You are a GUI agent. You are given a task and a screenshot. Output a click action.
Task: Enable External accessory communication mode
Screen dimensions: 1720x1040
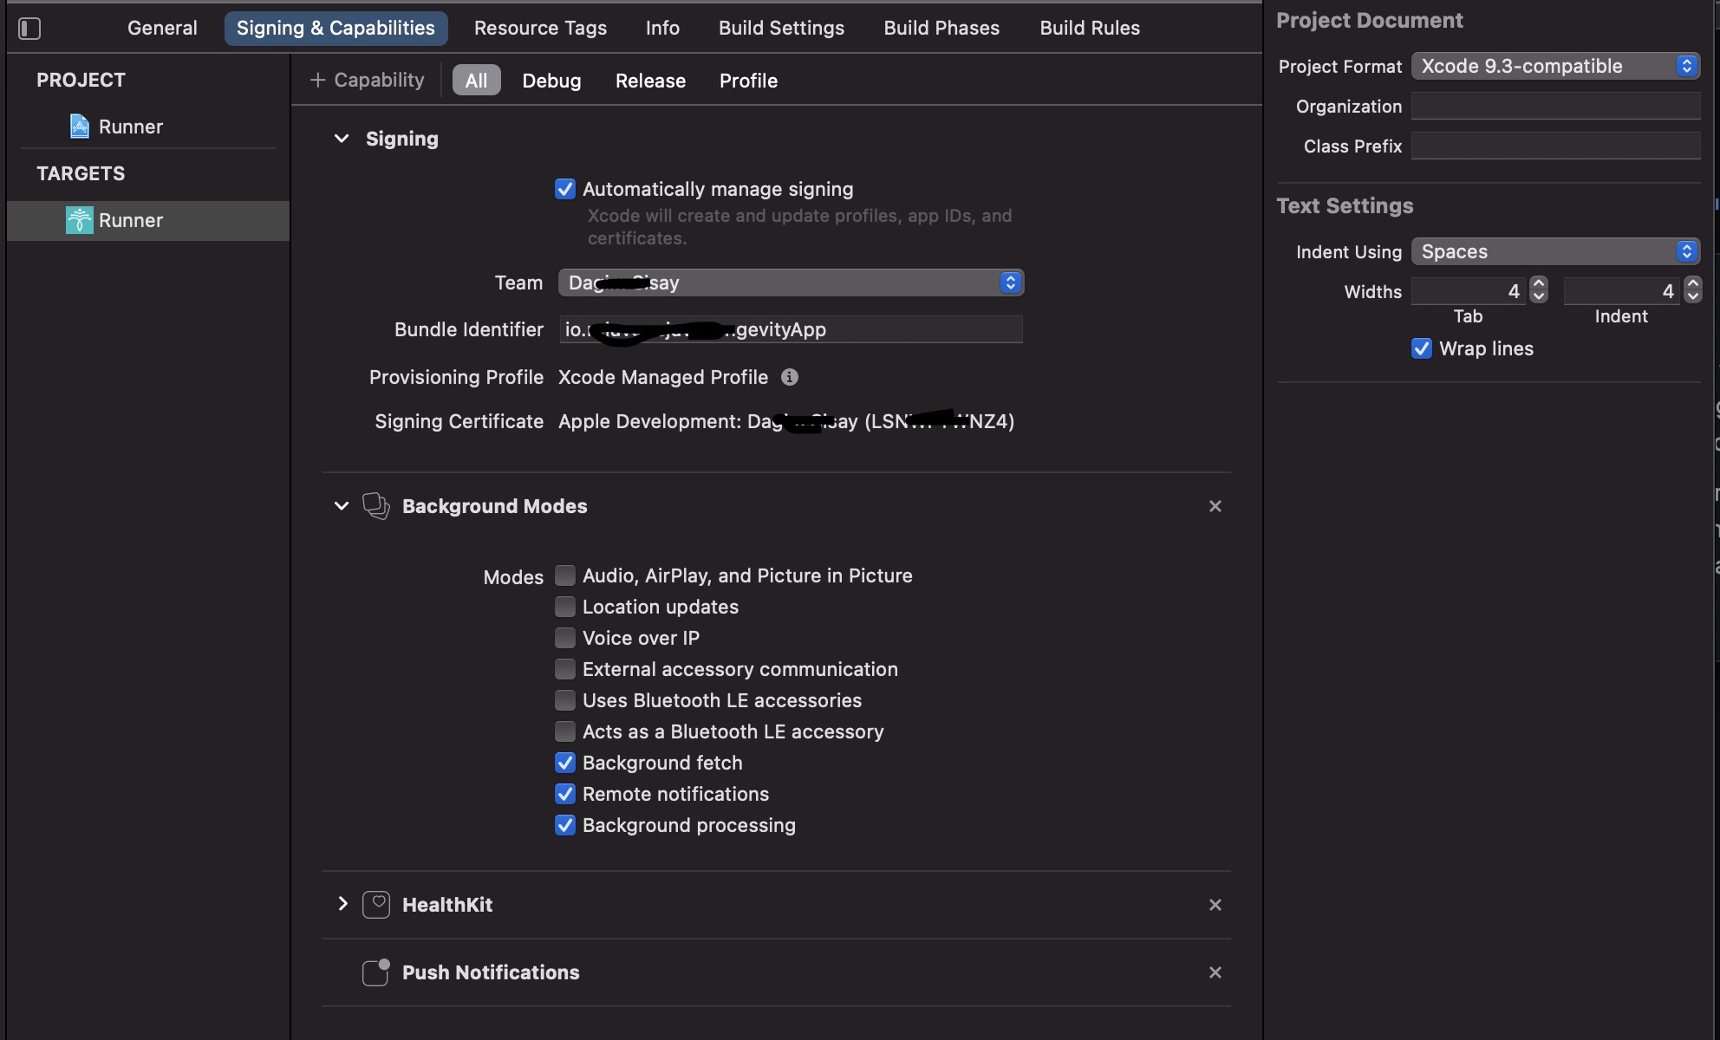tap(565, 669)
